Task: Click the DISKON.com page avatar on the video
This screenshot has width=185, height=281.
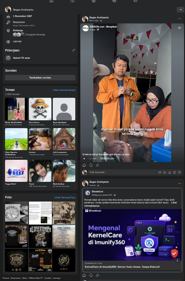Action: tap(85, 28)
